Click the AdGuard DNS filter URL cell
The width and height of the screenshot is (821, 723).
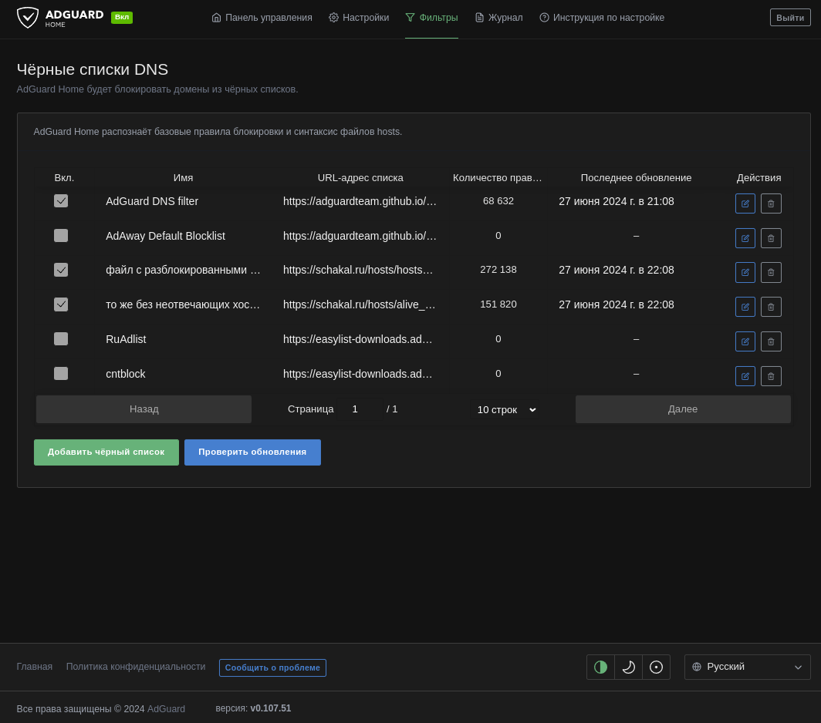360,201
